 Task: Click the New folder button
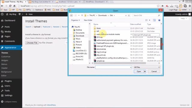pos(88,20)
